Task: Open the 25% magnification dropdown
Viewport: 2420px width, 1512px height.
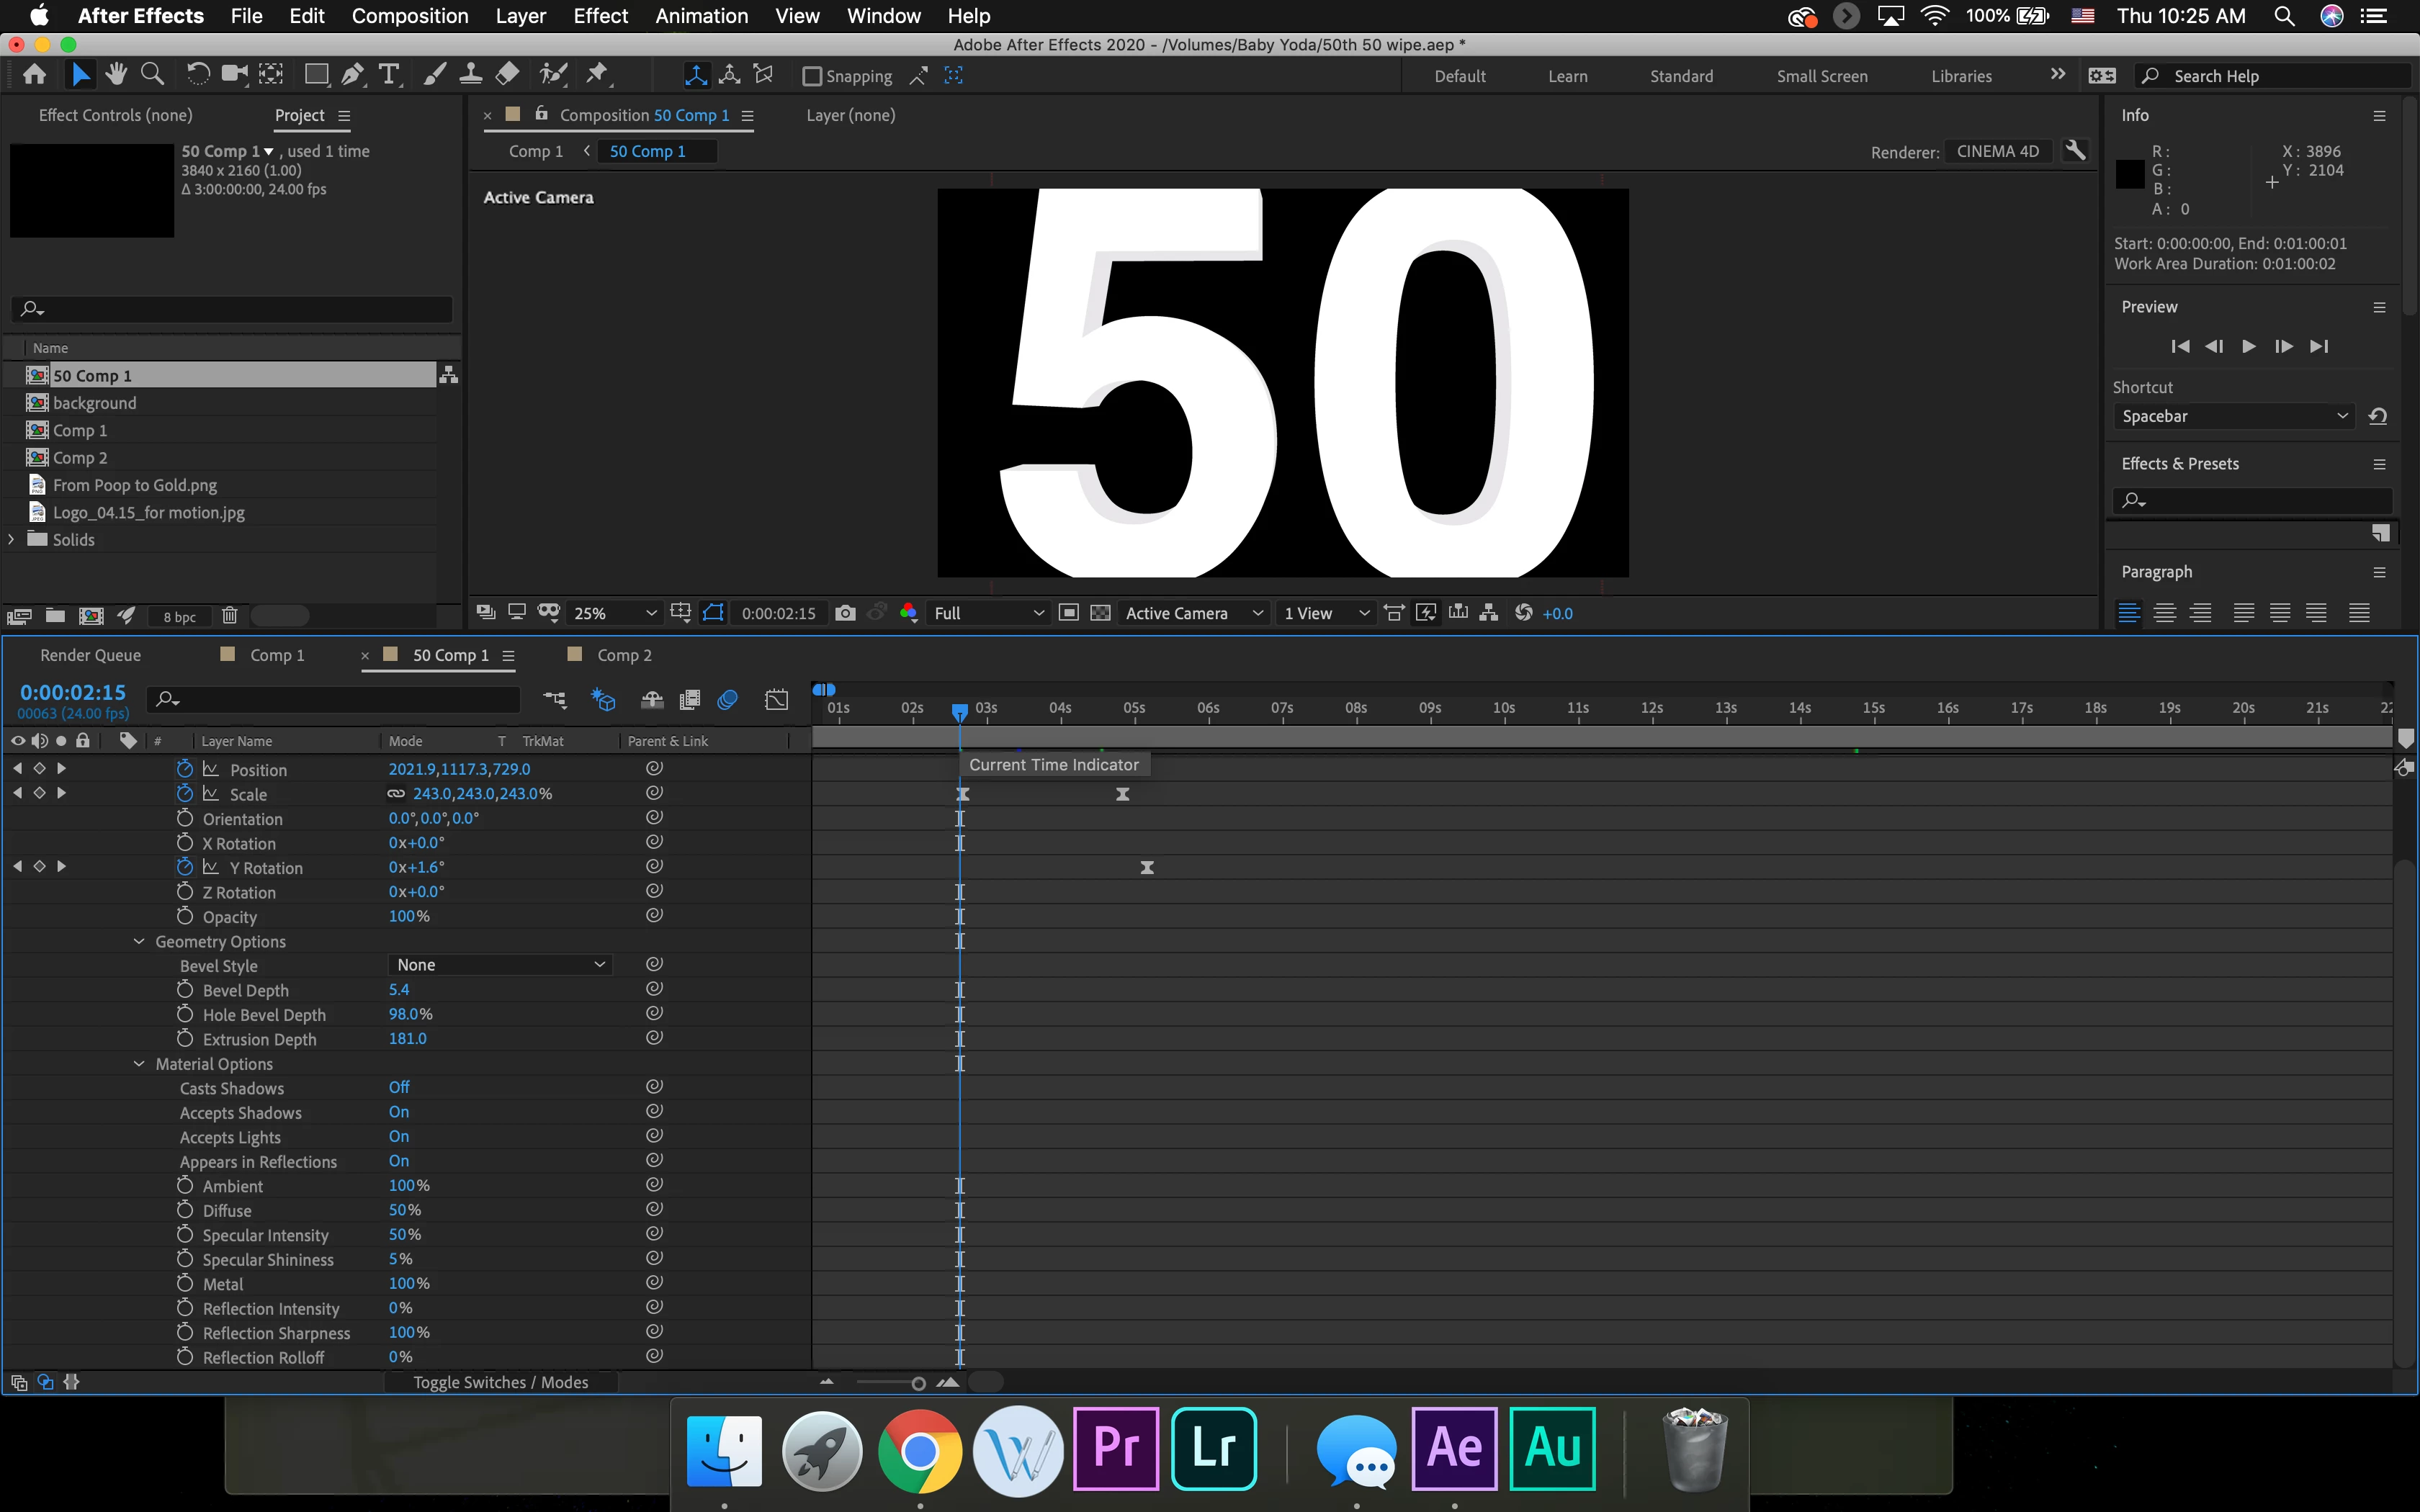Action: pos(613,613)
